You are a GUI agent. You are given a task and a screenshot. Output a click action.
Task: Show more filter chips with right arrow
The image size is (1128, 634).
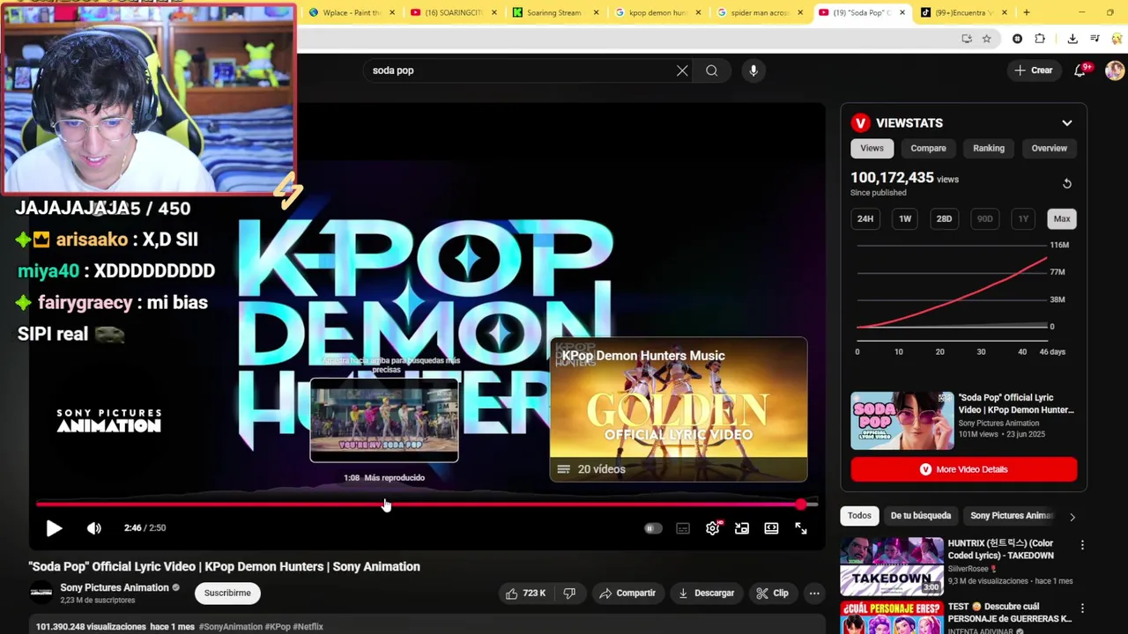[1072, 517]
